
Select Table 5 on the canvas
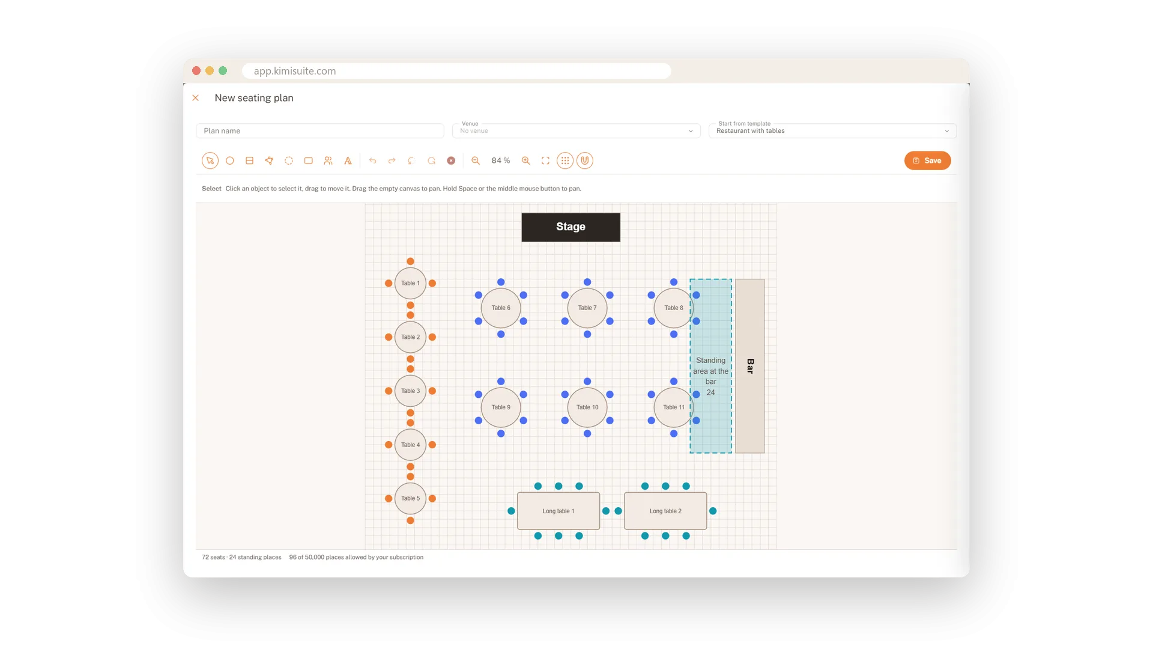tap(410, 498)
